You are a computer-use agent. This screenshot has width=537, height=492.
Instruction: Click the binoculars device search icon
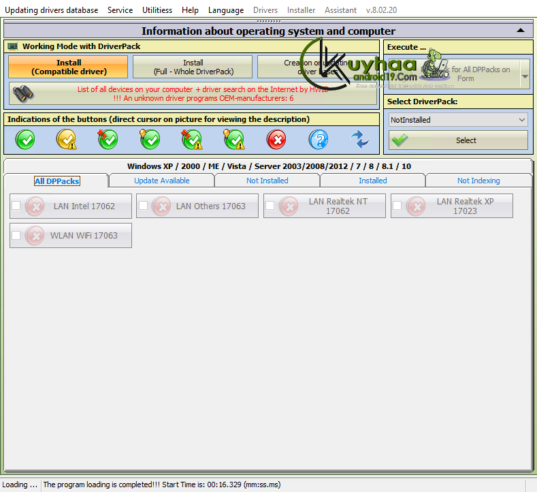coord(23,93)
